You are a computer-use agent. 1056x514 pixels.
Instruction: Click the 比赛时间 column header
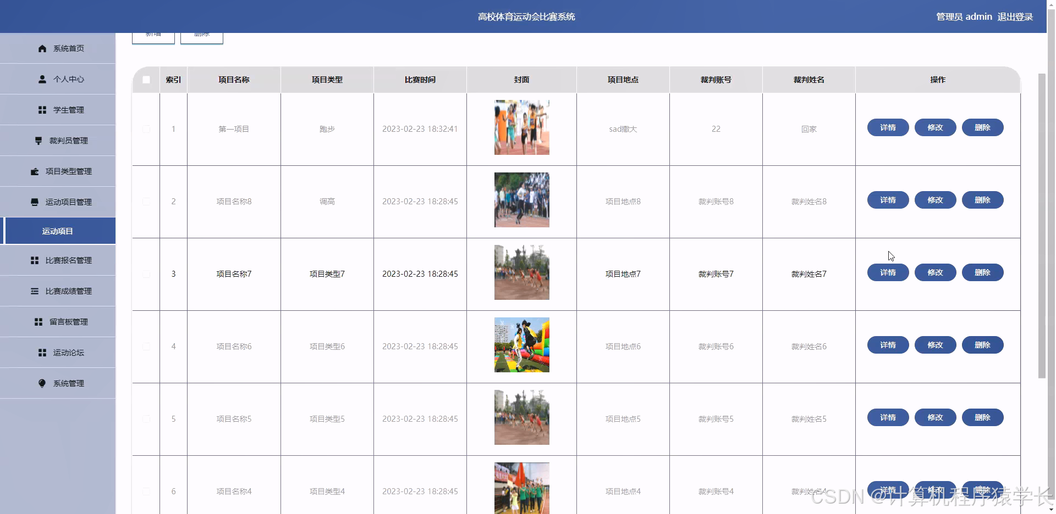pyautogui.click(x=420, y=80)
